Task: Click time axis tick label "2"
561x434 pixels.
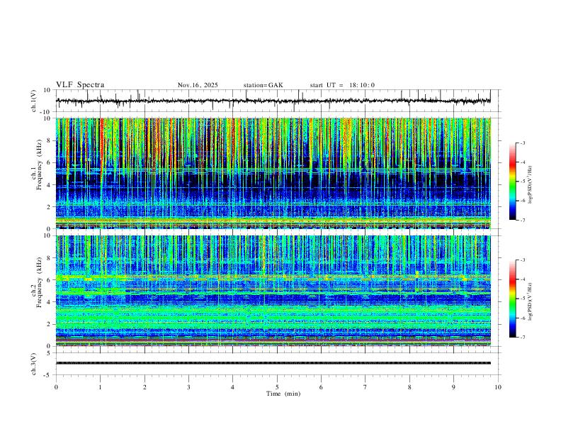Action: [x=144, y=387]
